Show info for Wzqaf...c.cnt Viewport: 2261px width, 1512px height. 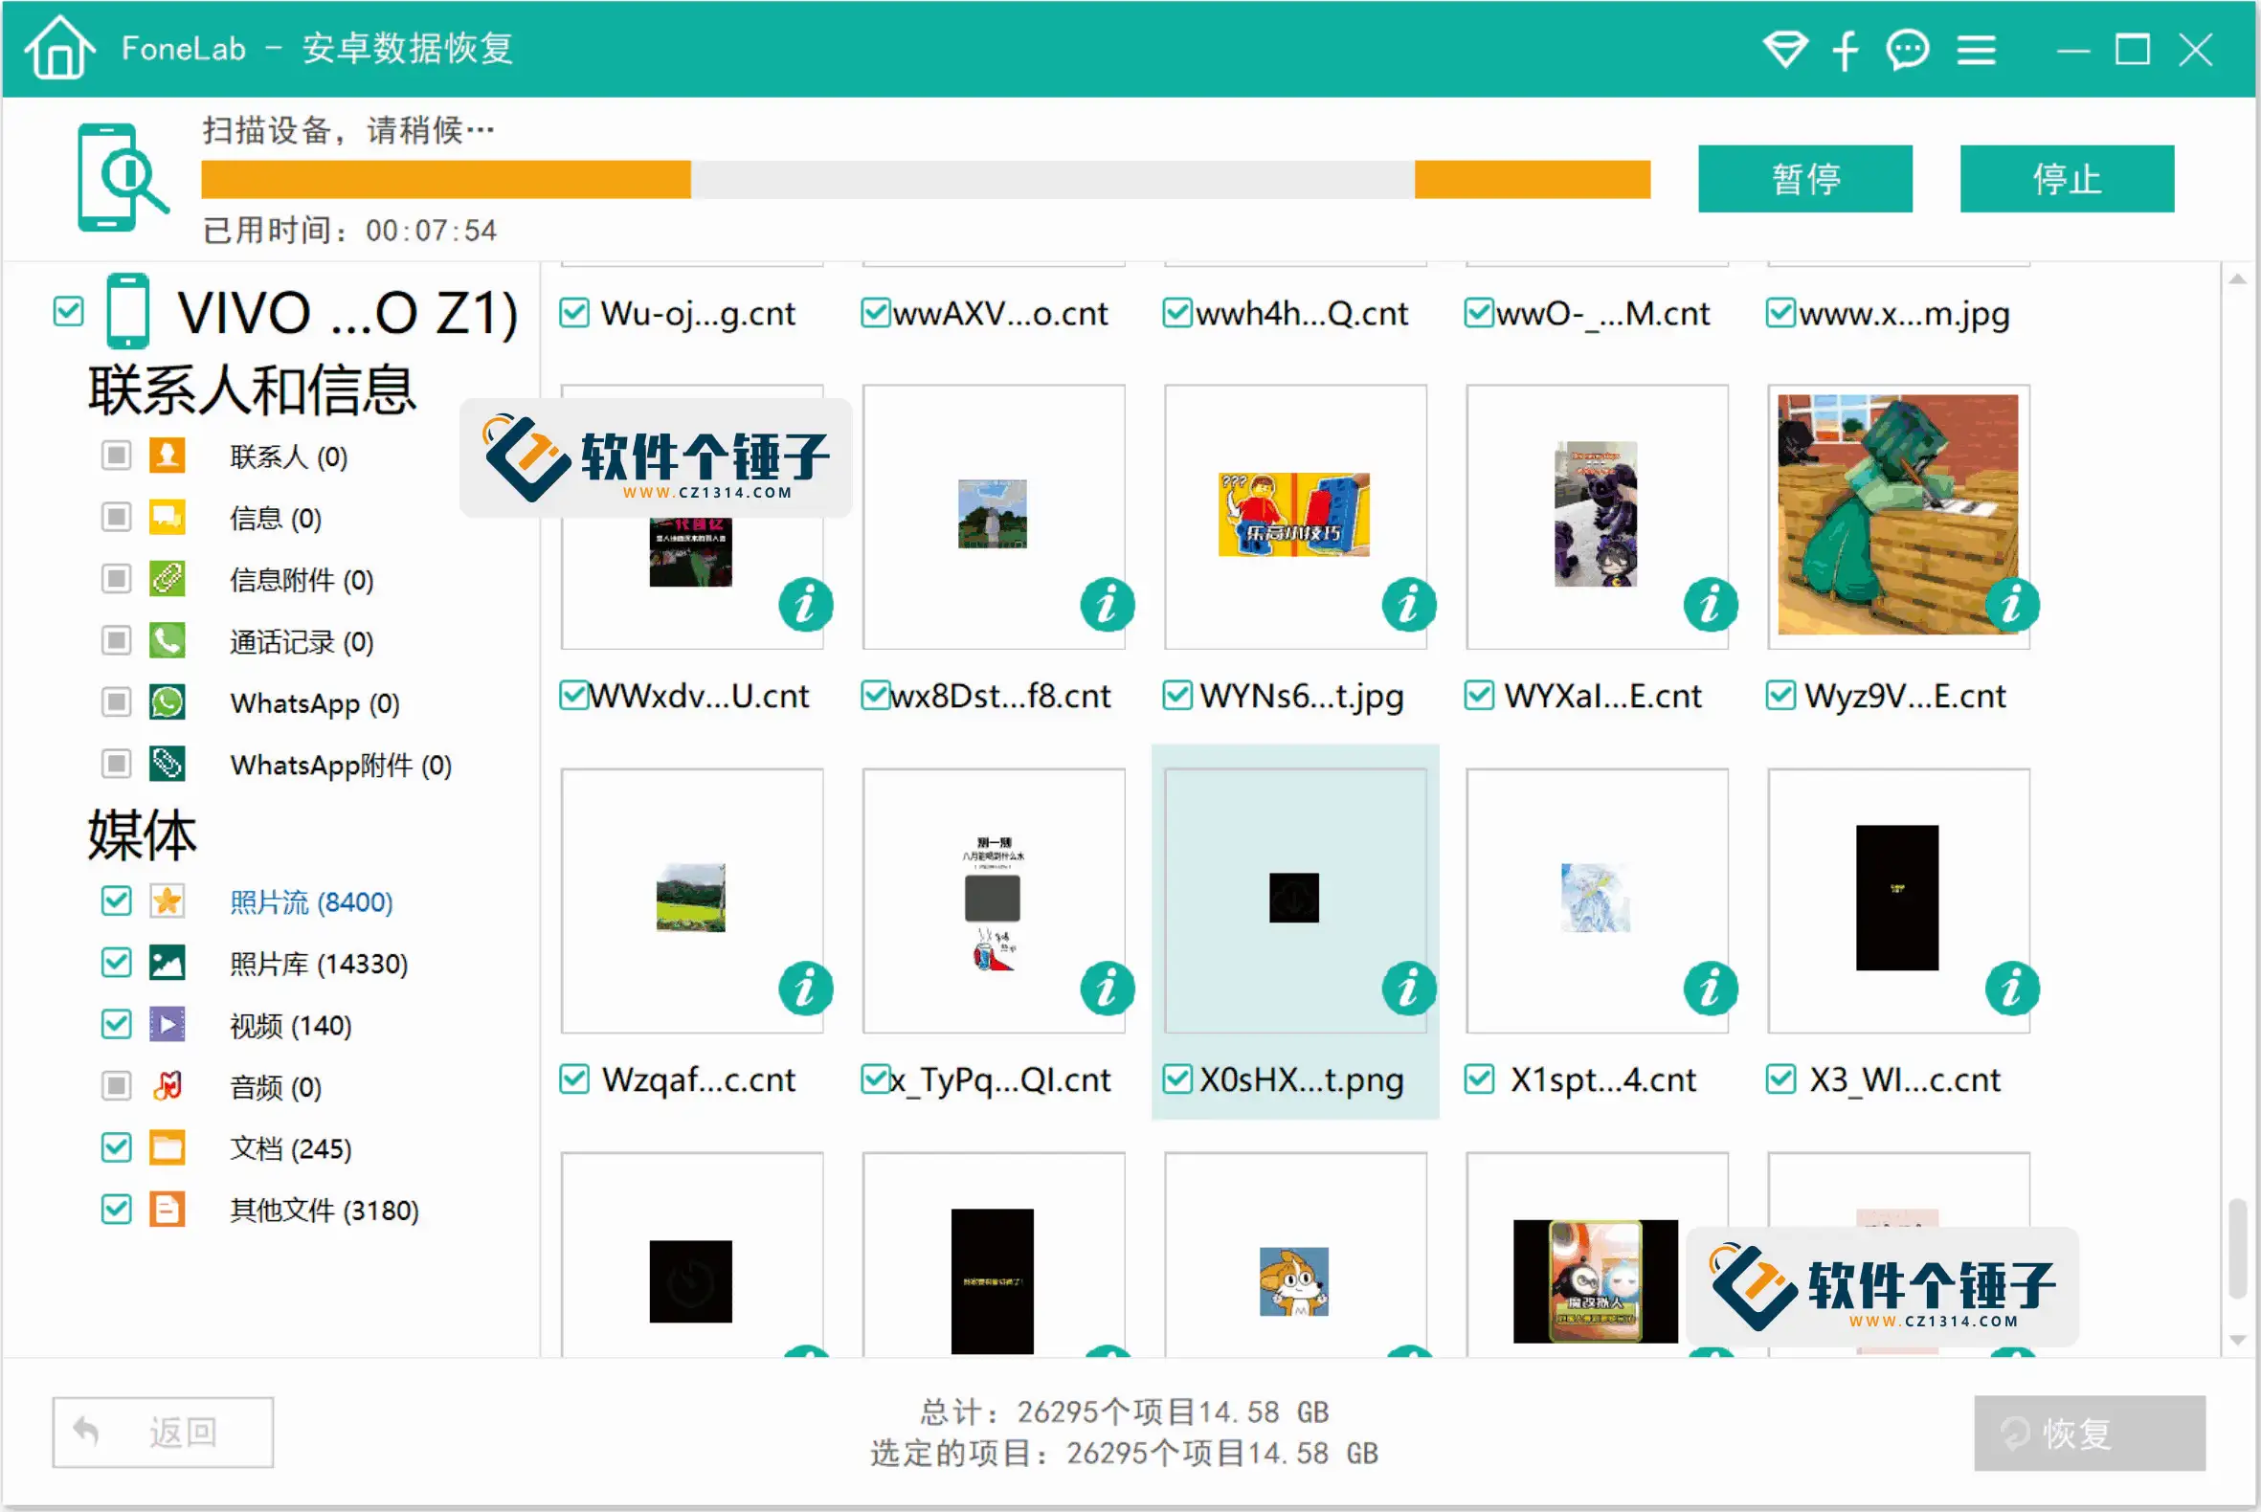pyautogui.click(x=805, y=989)
